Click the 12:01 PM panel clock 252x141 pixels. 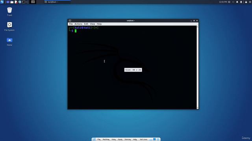223,2
